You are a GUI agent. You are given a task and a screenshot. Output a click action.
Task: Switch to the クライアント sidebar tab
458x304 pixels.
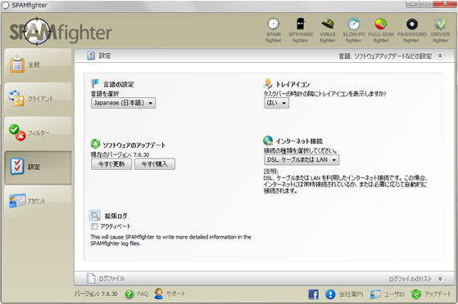pos(38,99)
